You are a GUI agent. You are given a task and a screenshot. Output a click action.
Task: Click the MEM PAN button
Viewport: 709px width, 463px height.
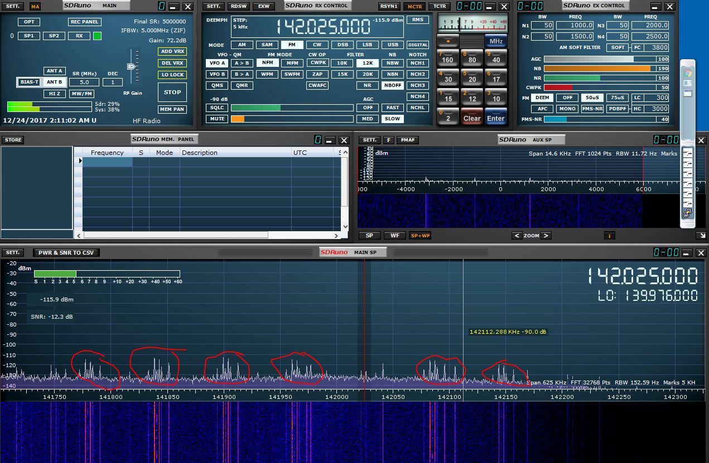(x=172, y=109)
